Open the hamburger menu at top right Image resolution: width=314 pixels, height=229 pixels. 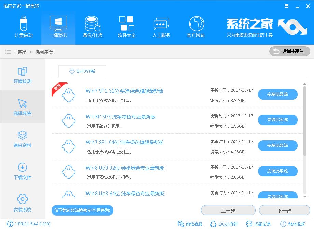pos(286,6)
